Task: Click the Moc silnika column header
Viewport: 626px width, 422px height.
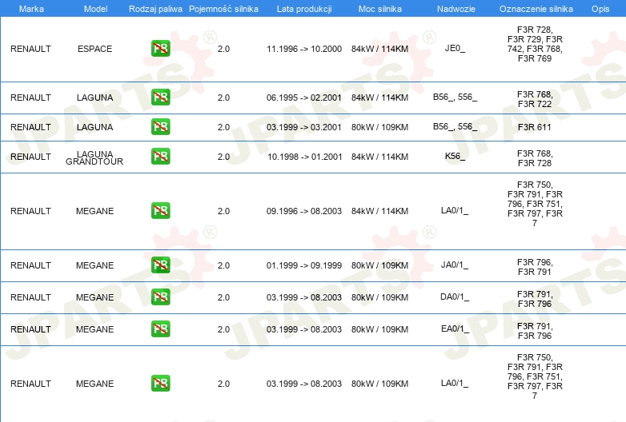Action: [x=379, y=8]
